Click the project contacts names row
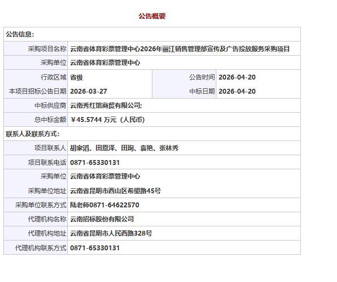The image size is (337, 282). point(124,148)
